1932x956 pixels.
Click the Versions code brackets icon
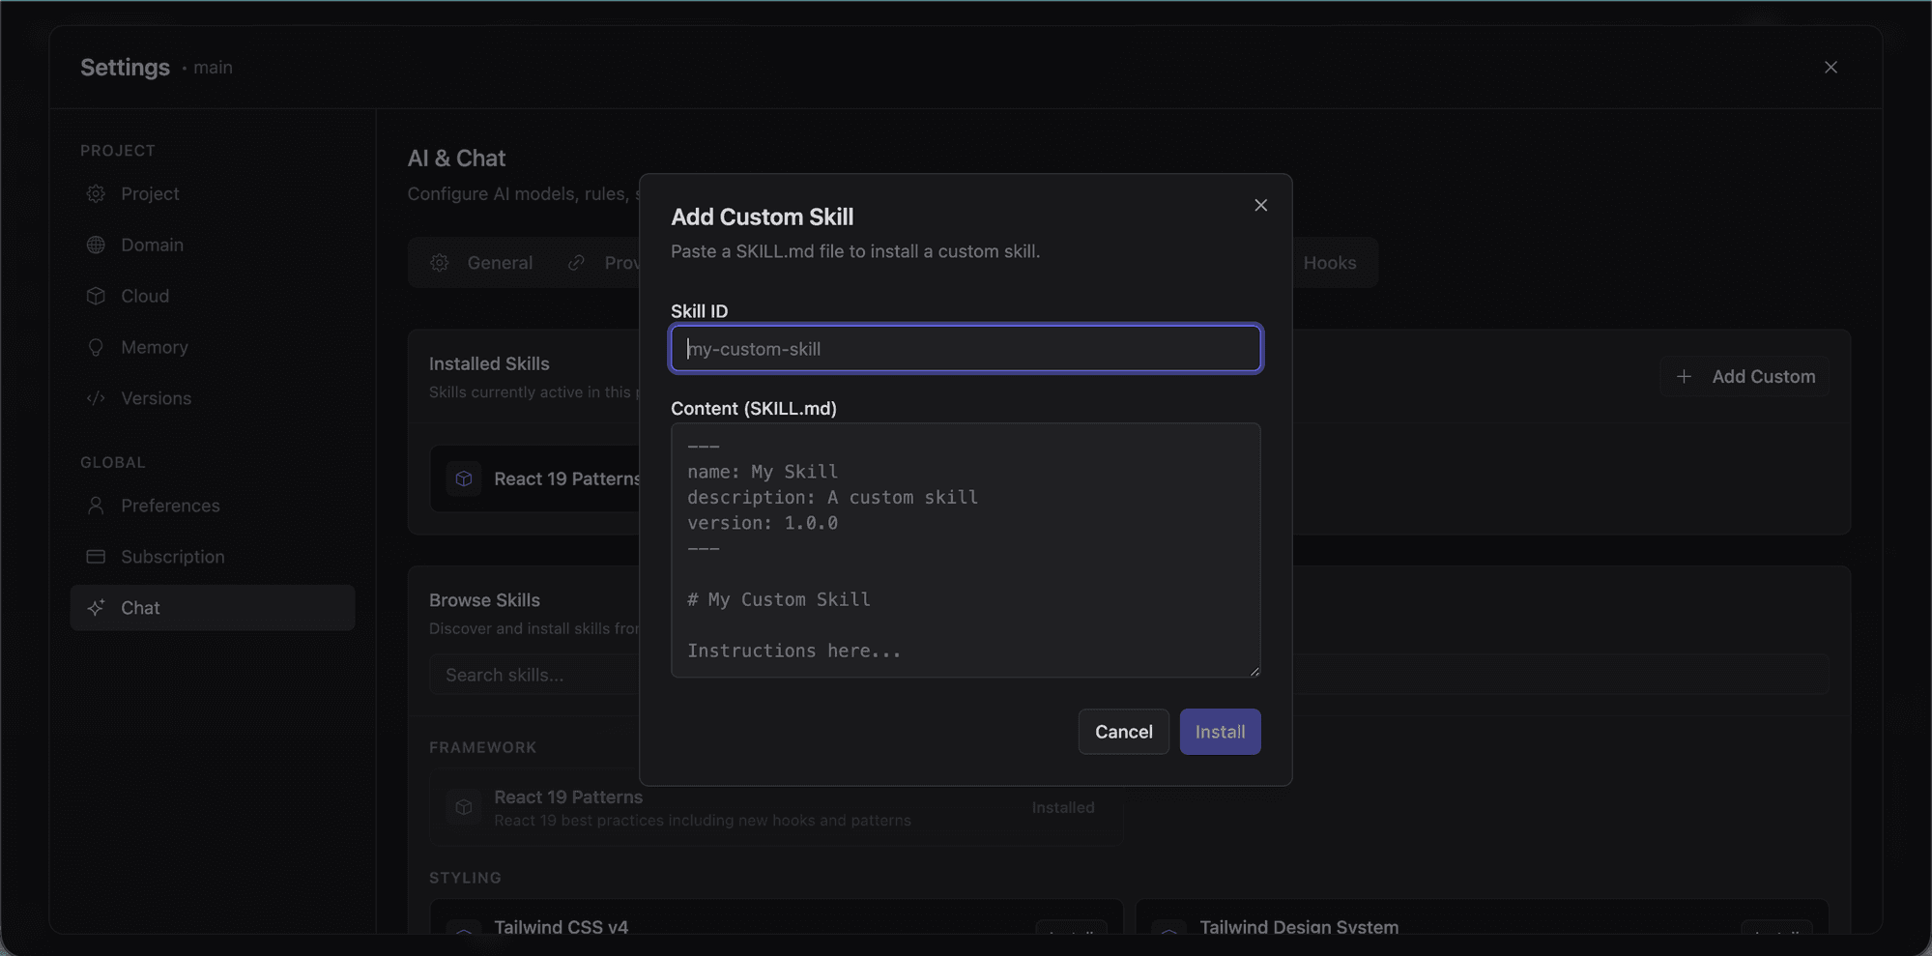96,398
